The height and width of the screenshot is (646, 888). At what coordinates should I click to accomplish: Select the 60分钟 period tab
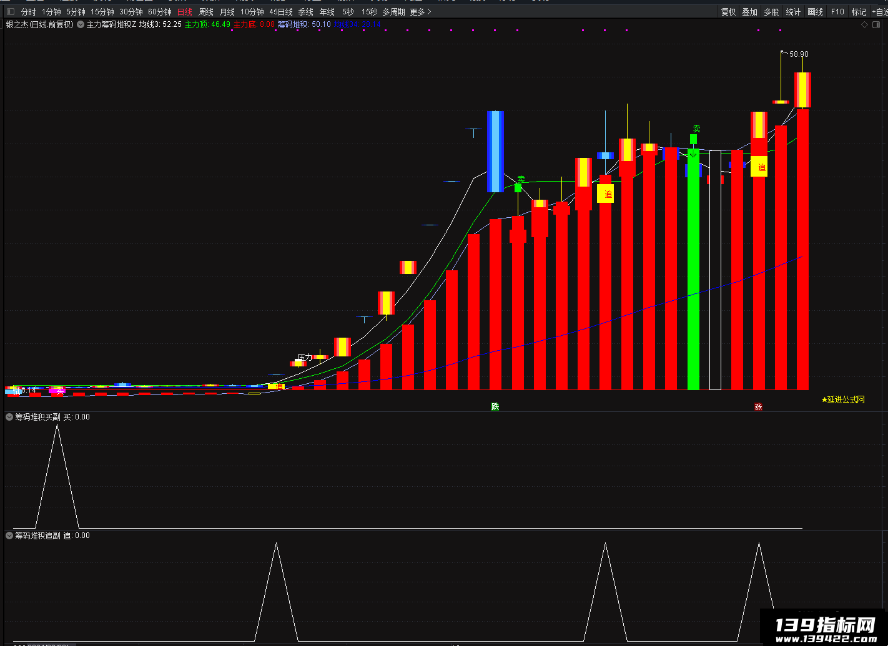160,12
